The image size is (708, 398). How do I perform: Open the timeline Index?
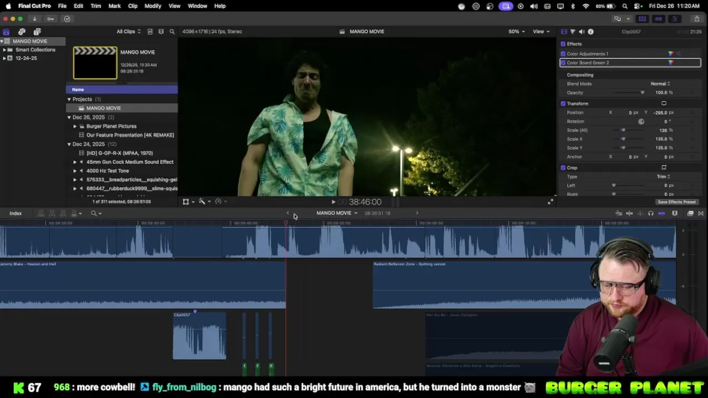coord(15,213)
